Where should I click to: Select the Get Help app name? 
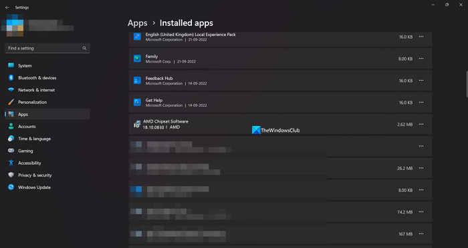[154, 100]
